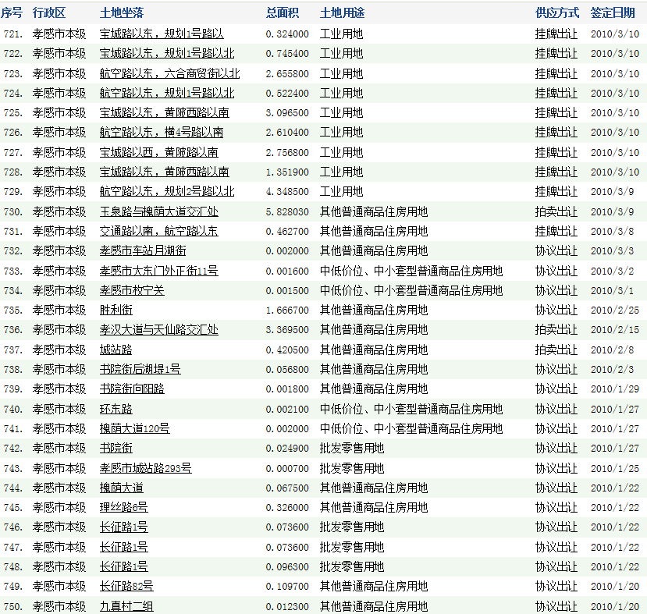Select the 航空路以东，规划2号路以北 link
Viewport: 647px width, 614px height.
coord(167,191)
